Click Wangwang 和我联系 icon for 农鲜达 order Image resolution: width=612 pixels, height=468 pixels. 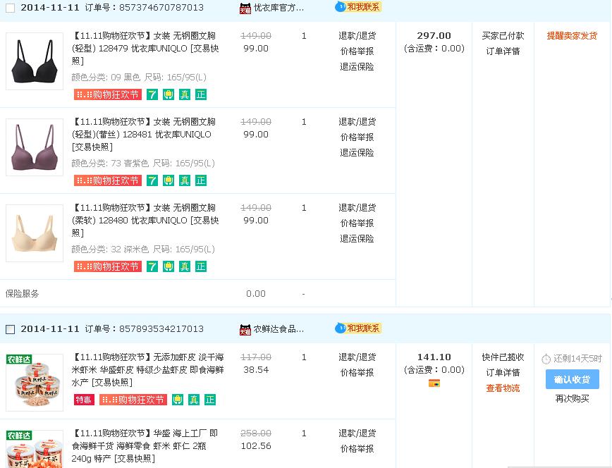pyautogui.click(x=357, y=328)
